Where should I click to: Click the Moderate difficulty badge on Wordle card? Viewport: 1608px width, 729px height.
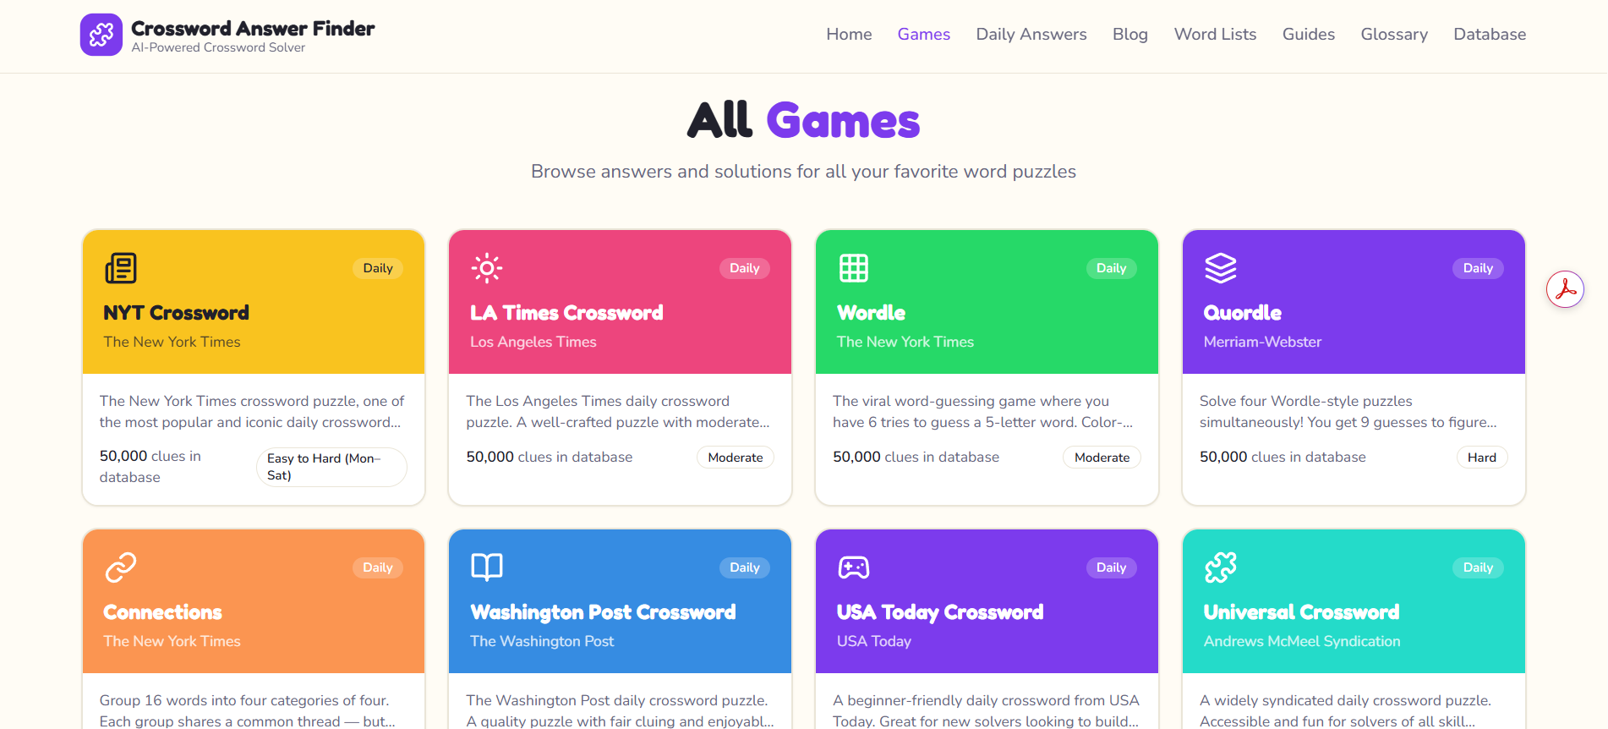point(1102,457)
